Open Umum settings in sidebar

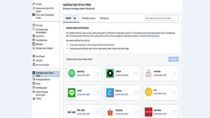tap(39, 4)
